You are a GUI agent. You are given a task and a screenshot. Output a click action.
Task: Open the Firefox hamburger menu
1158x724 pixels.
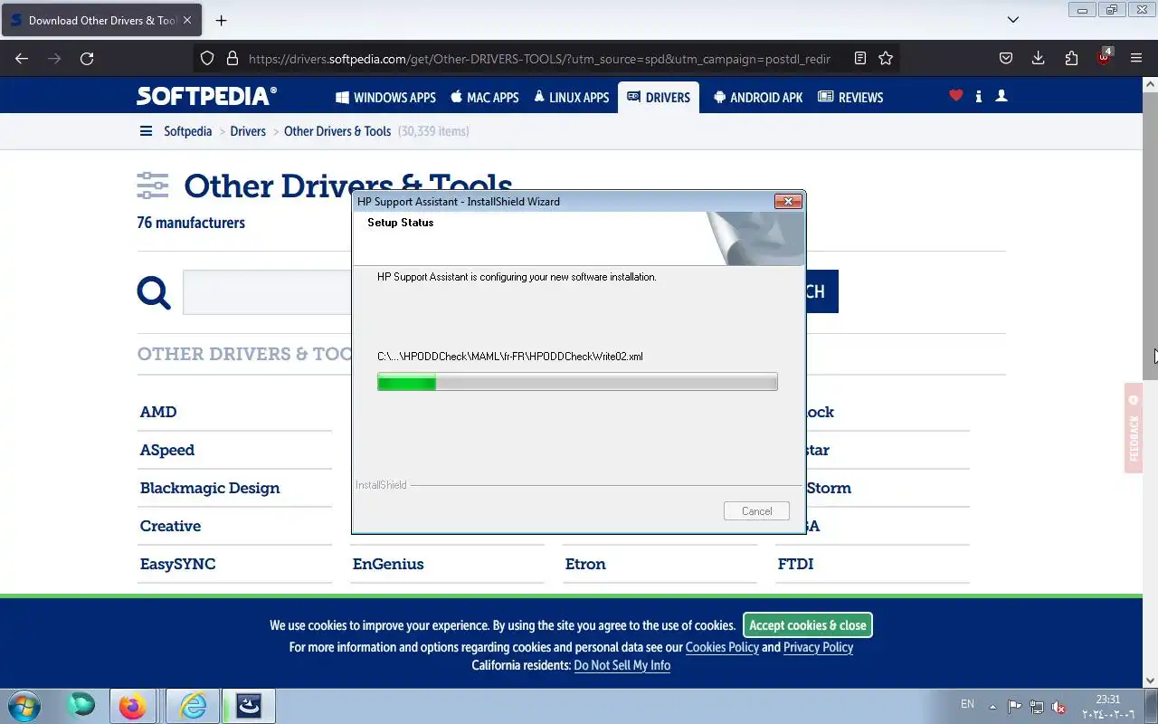click(1136, 58)
